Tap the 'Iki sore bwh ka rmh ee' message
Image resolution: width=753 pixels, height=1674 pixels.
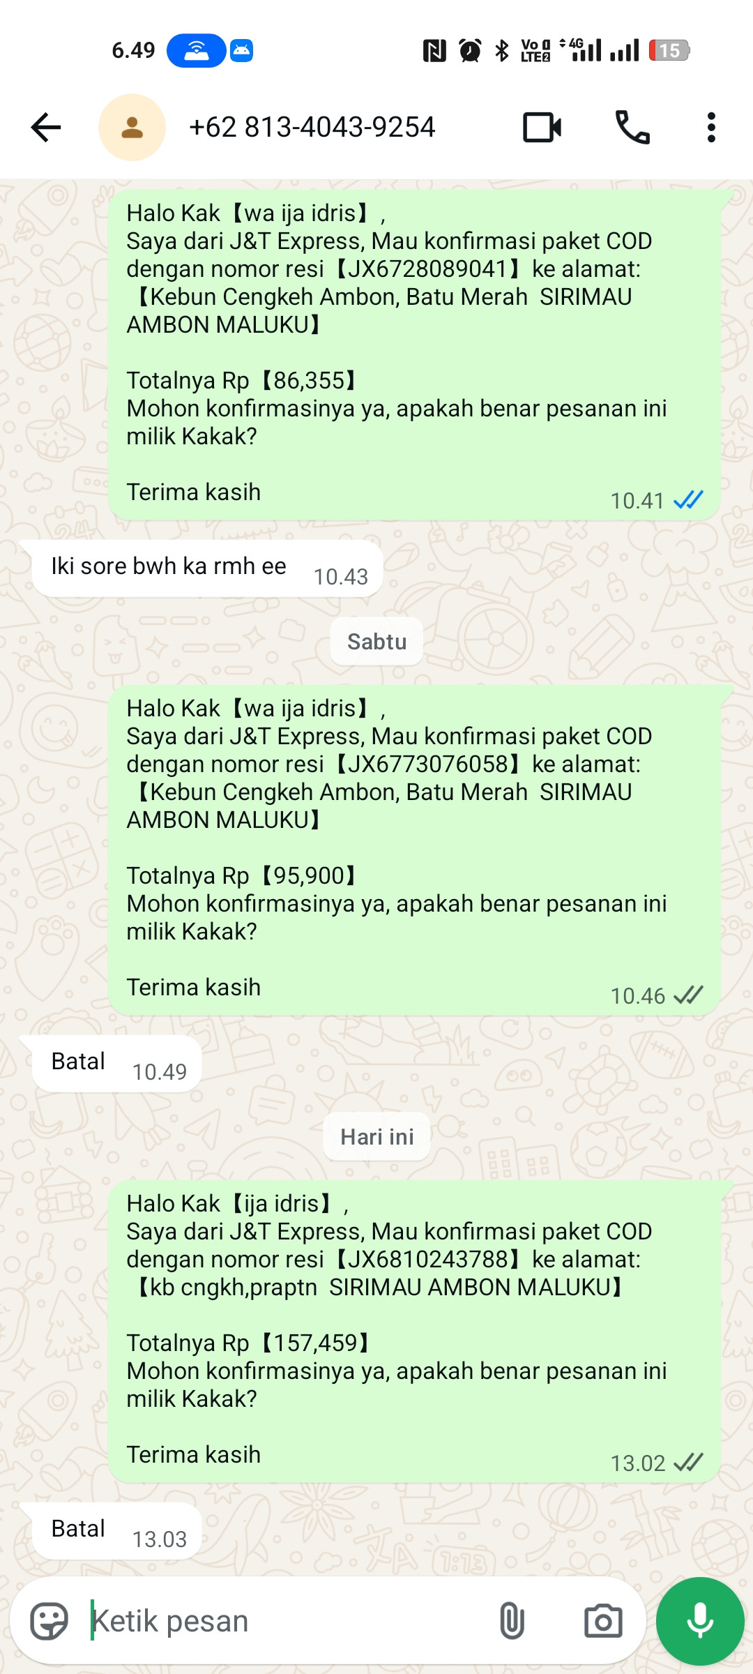point(208,568)
